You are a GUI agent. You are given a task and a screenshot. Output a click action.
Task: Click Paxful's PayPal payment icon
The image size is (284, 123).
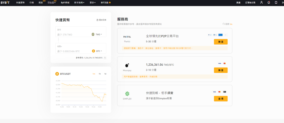(210, 35)
